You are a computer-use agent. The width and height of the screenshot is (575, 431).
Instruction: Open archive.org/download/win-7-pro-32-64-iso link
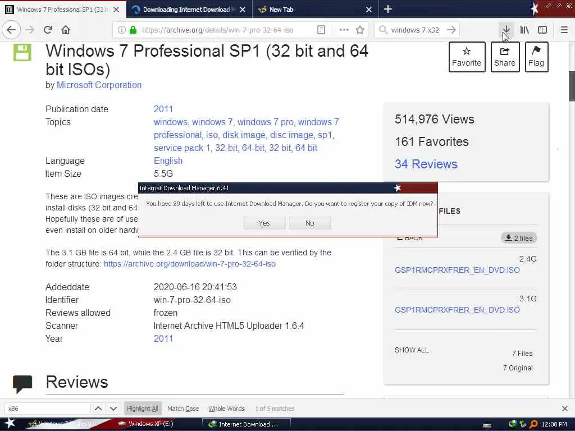[x=190, y=264]
